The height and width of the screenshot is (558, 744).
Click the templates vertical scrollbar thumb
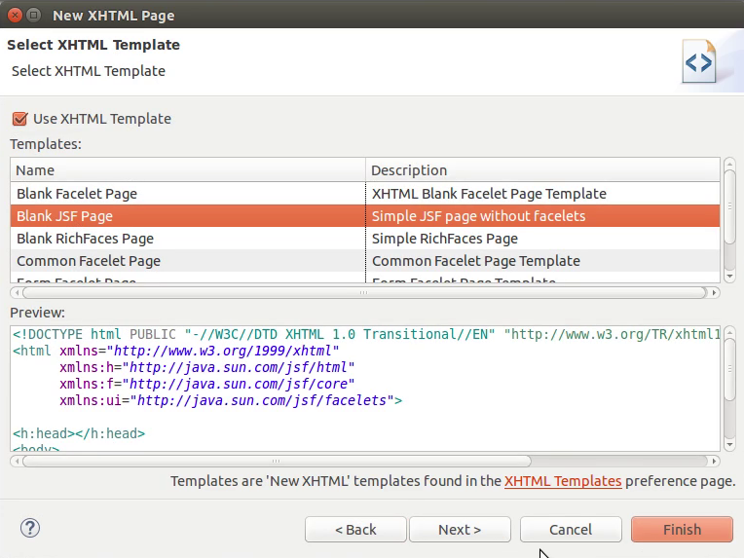click(x=729, y=206)
